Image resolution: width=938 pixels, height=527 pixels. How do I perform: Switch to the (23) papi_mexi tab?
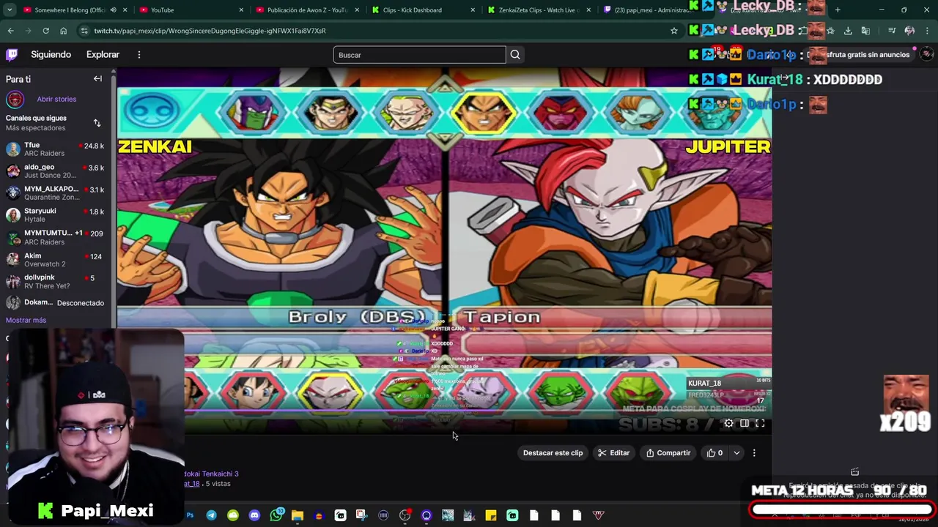coord(652,10)
